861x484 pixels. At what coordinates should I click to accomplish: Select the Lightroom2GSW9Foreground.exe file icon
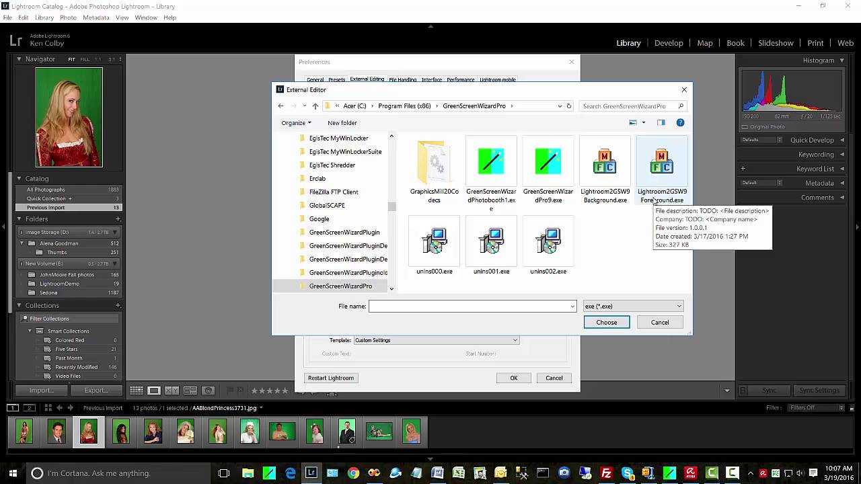[x=662, y=162]
